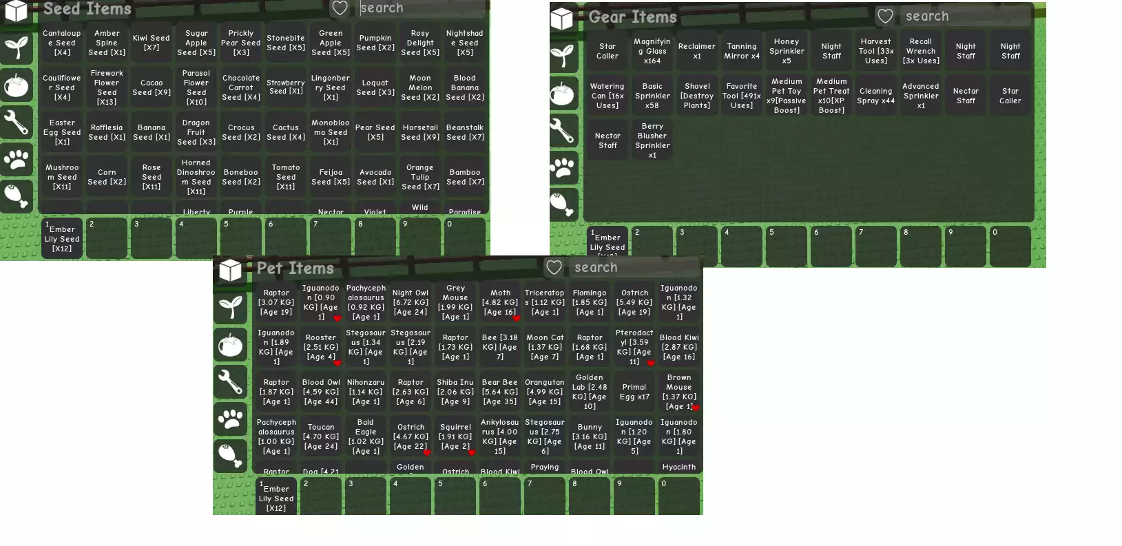Toggle the heart favorites filter in Pet Items
This screenshot has height=546, width=1122.
[554, 267]
